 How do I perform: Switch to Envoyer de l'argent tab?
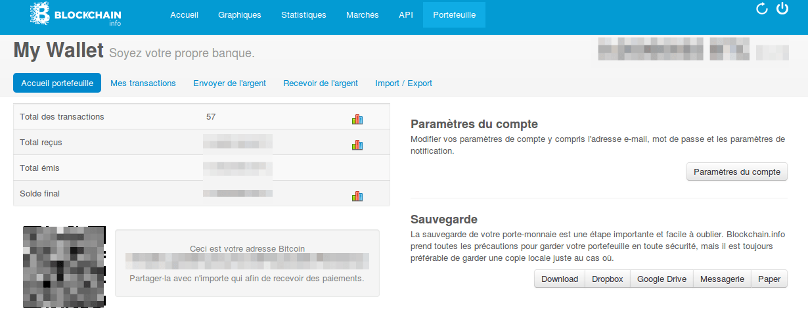tap(229, 83)
